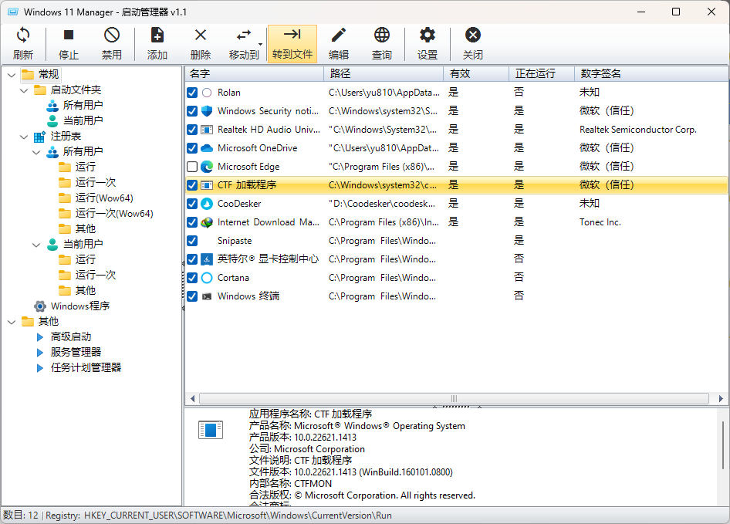Click the 转到文件 go-to-file toolbar icon
The image size is (730, 524).
(x=292, y=34)
